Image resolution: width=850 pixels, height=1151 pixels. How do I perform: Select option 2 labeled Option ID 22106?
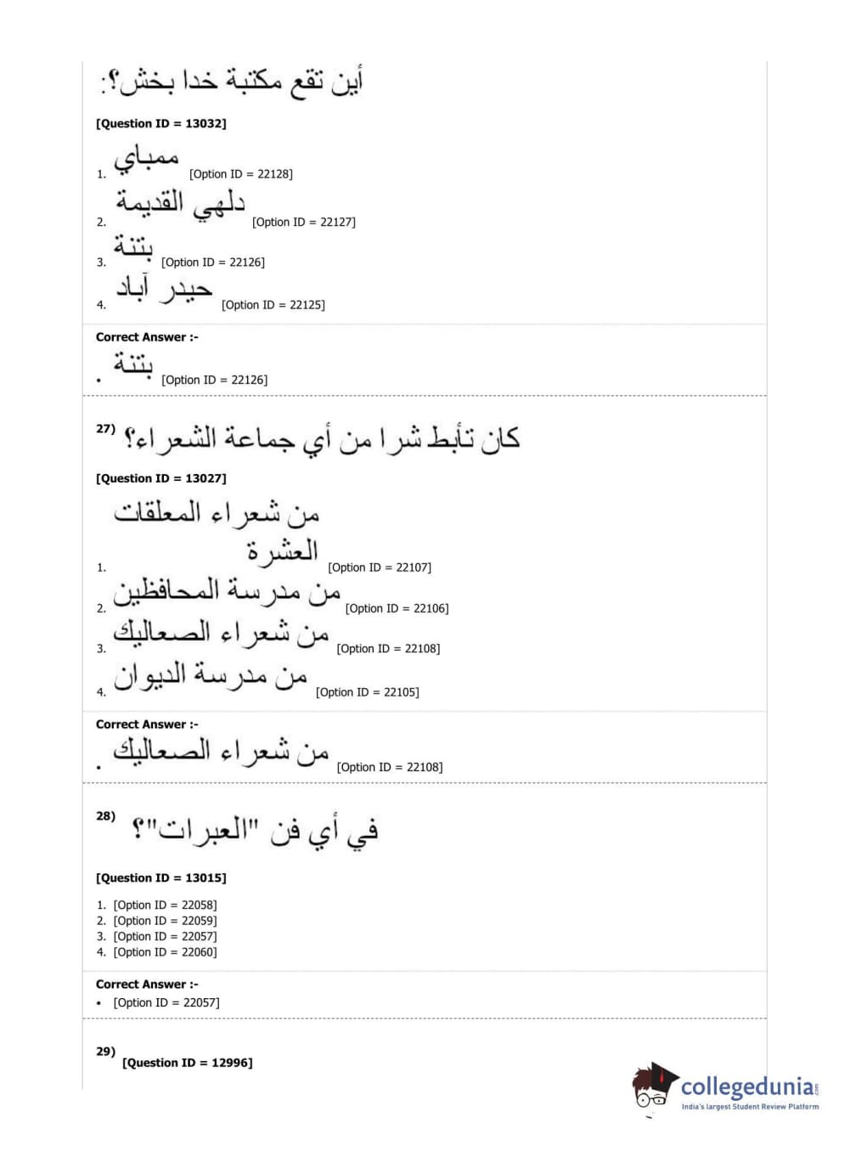397,608
